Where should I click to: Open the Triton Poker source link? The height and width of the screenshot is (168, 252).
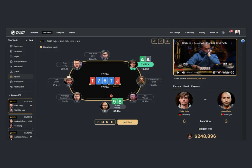click(192, 79)
